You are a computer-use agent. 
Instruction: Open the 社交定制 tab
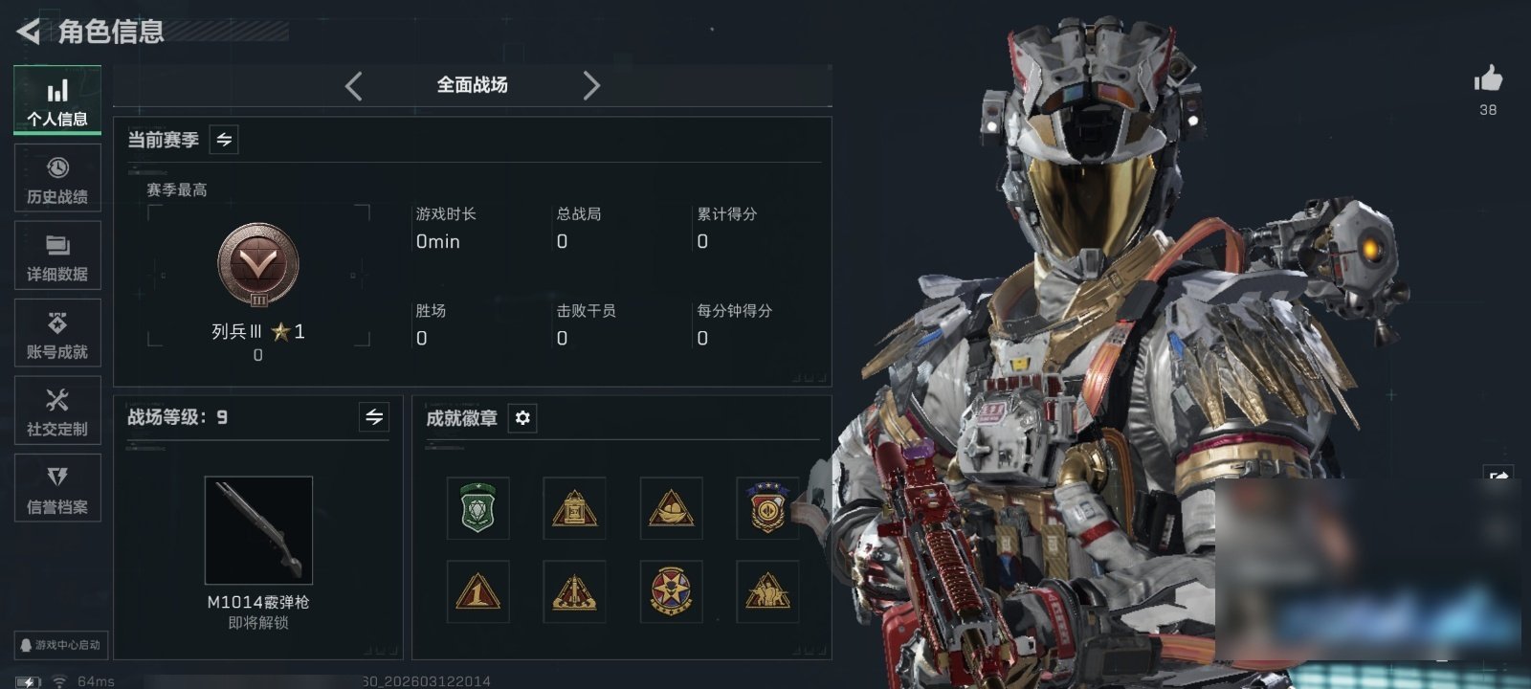[x=57, y=411]
